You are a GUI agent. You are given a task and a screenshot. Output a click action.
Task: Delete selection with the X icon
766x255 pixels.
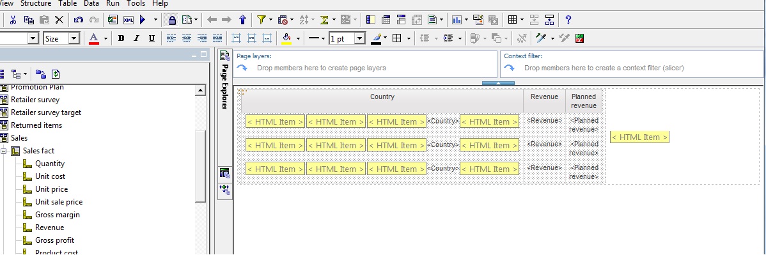(x=59, y=20)
